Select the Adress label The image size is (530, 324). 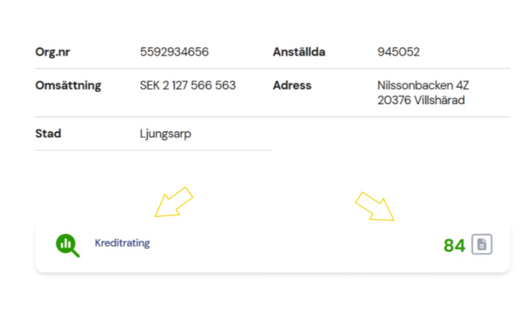292,85
